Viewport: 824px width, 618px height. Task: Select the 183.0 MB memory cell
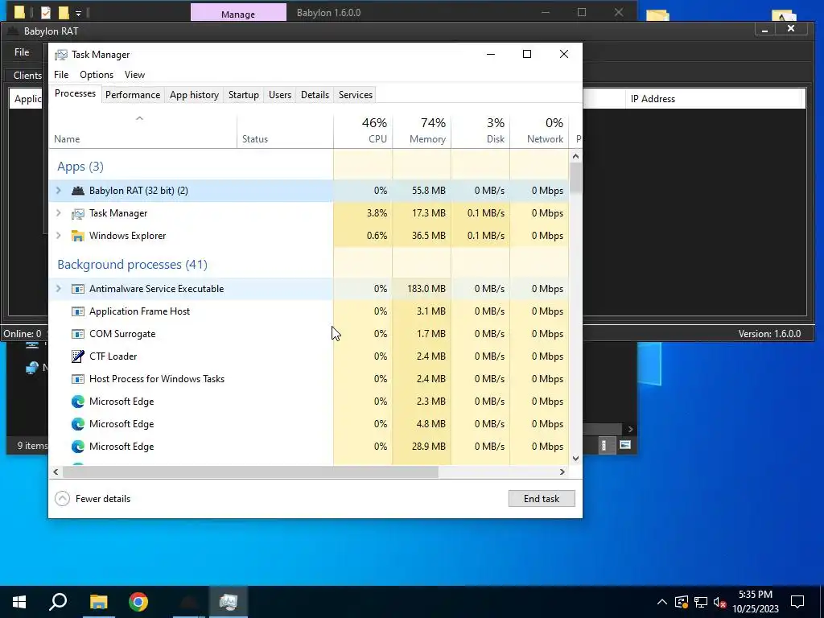[422, 289]
